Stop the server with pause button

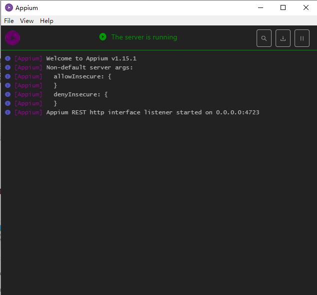coord(302,38)
